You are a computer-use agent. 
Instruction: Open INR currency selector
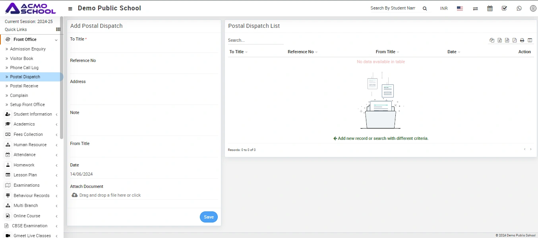click(444, 8)
